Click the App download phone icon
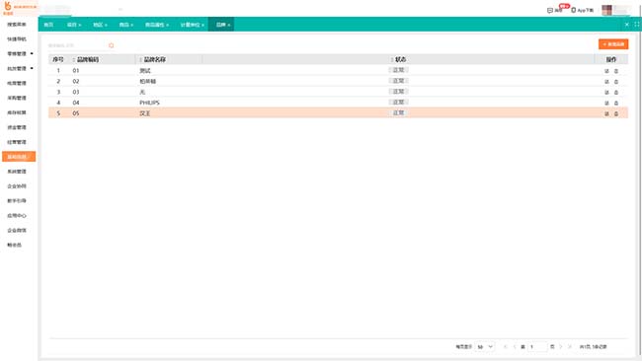This screenshot has width=642, height=361. pos(573,10)
